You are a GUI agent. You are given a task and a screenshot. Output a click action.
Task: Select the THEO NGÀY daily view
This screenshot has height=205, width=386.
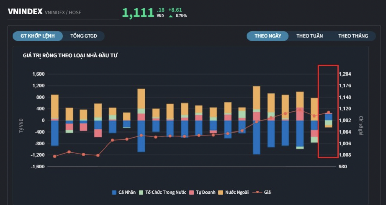click(x=268, y=36)
